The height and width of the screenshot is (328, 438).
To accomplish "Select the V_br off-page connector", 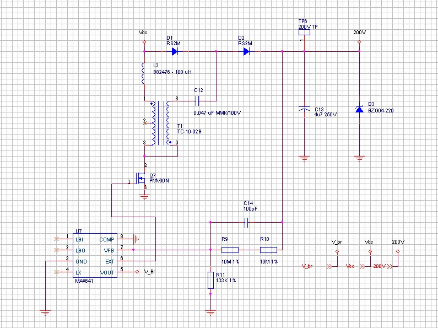I will (x=329, y=266).
